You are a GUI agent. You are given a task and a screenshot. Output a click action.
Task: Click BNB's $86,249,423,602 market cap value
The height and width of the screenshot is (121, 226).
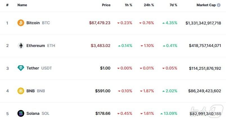pos(205,91)
